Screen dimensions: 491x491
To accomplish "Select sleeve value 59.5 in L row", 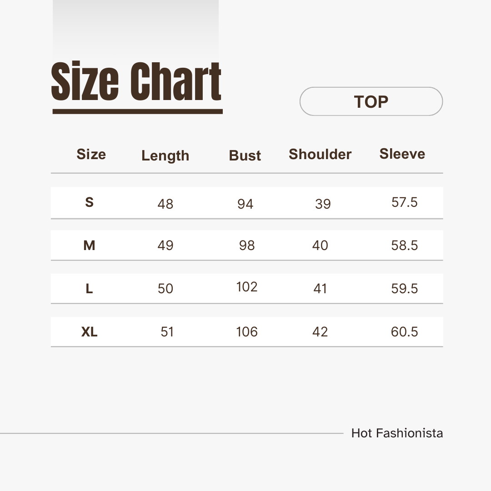I will click(x=404, y=289).
